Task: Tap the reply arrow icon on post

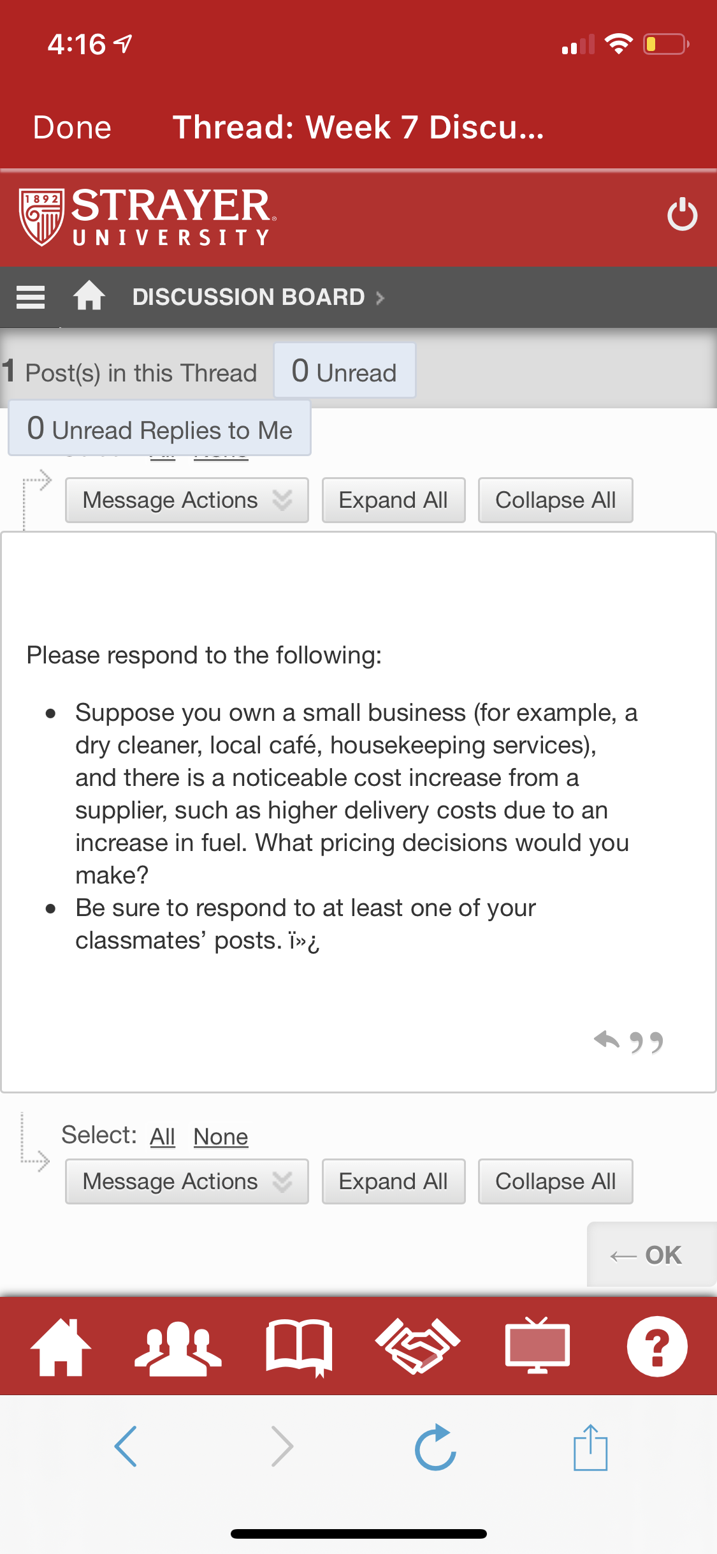Action: (x=606, y=1040)
